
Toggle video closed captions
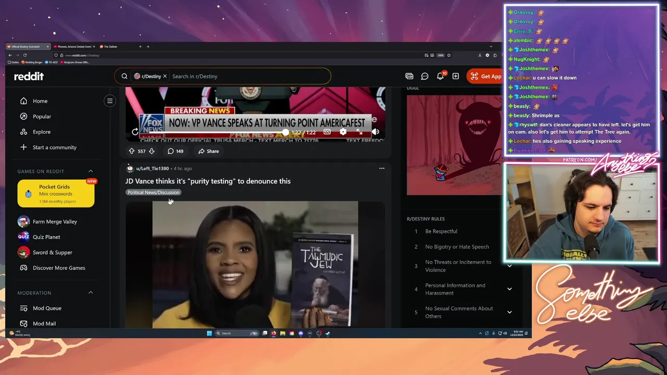coord(327,132)
